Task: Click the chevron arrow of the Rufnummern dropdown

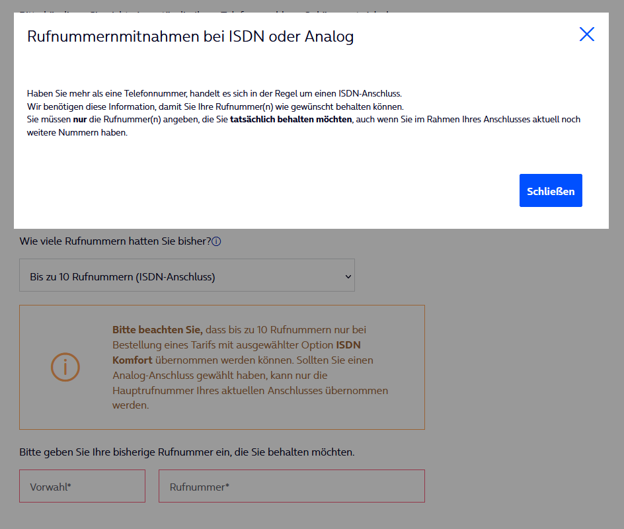Action: coord(348,277)
